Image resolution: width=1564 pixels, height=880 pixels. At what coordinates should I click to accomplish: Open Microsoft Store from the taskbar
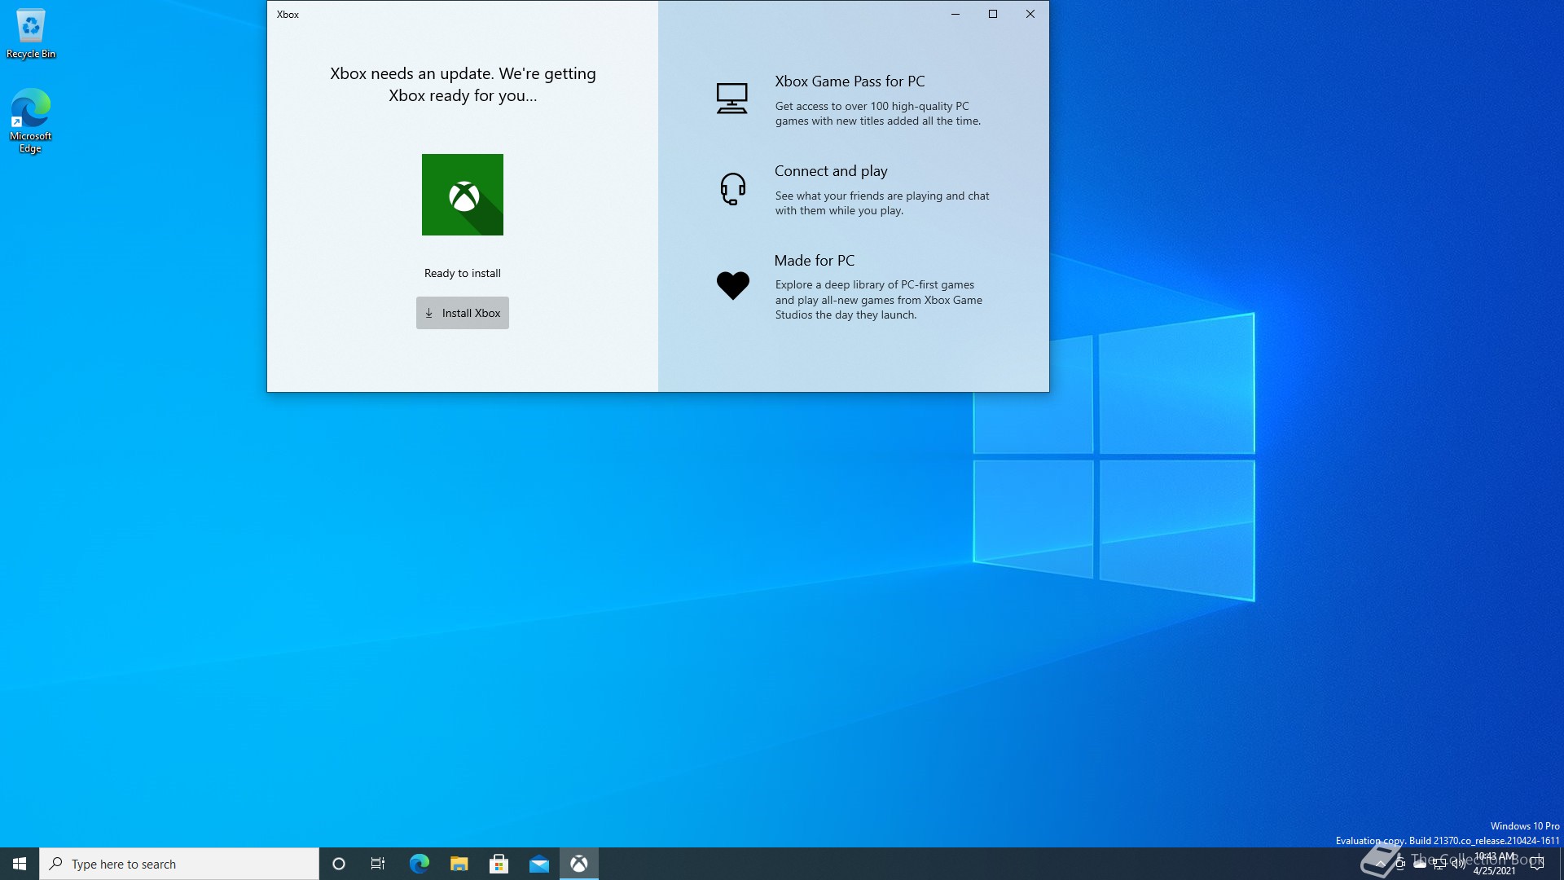(499, 864)
